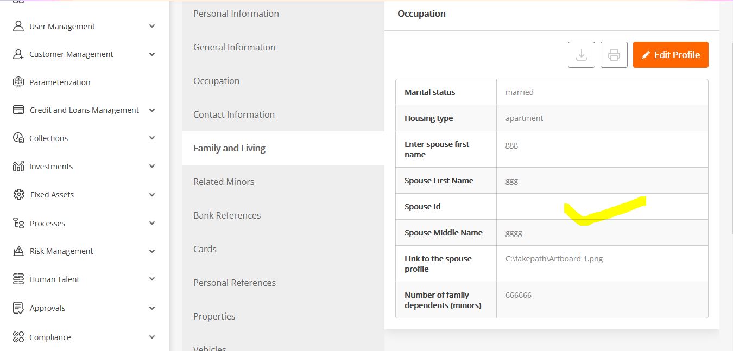Click the Parameterization sidebar icon
The image size is (733, 351).
pos(18,82)
